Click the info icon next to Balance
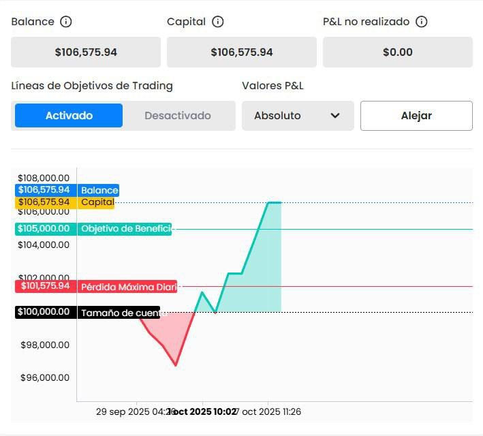This screenshot has width=483, height=436. click(x=66, y=22)
